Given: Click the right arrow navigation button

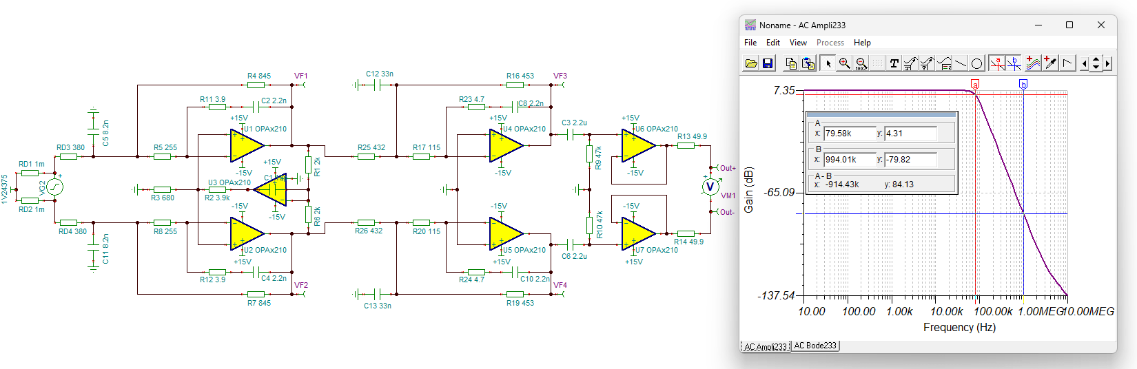Looking at the screenshot, I should 1107,63.
